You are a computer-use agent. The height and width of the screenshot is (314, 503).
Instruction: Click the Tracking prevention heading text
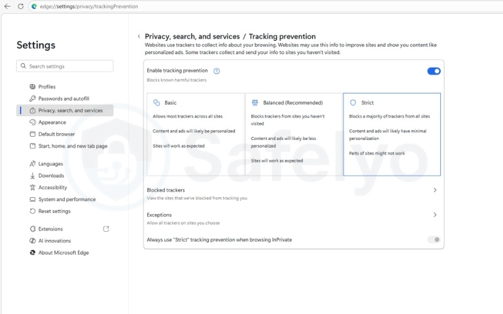tap(282, 36)
